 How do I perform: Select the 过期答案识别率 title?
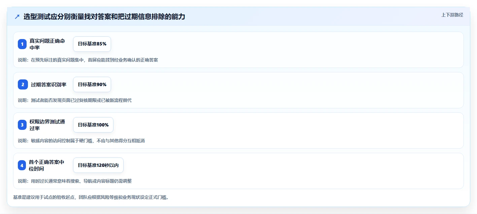pyautogui.click(x=49, y=84)
